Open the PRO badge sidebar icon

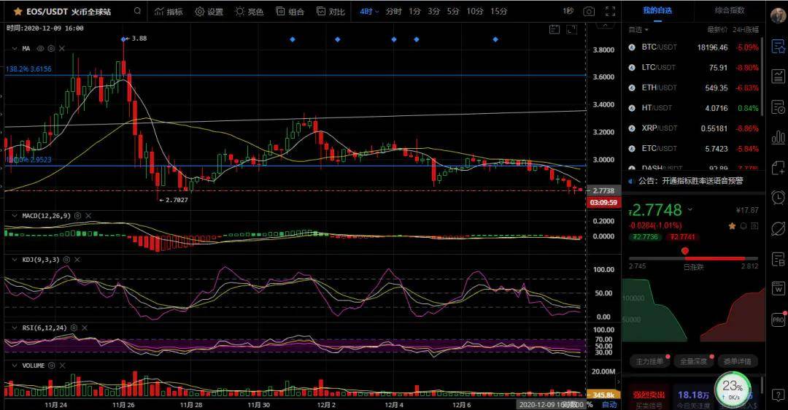pyautogui.click(x=778, y=320)
